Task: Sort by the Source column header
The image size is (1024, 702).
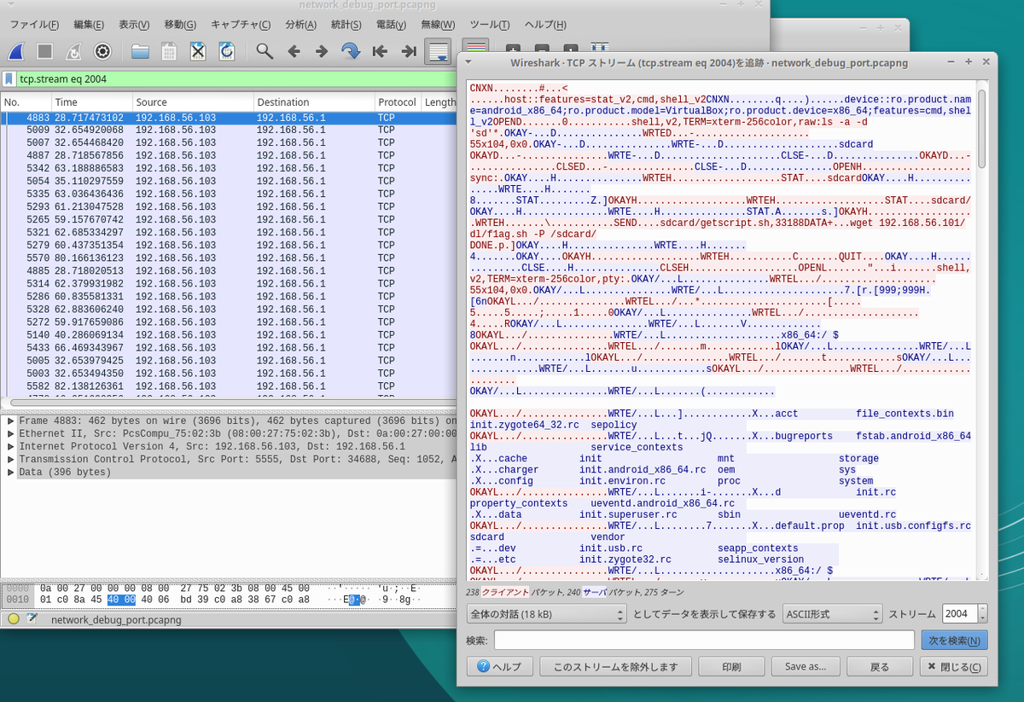Action: point(192,102)
